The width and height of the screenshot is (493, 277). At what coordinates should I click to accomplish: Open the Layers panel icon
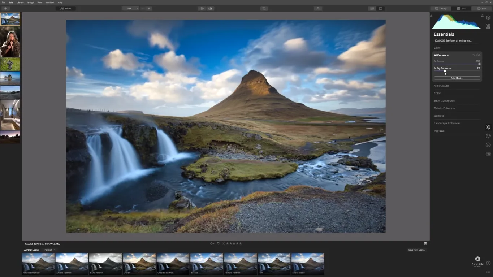488,17
